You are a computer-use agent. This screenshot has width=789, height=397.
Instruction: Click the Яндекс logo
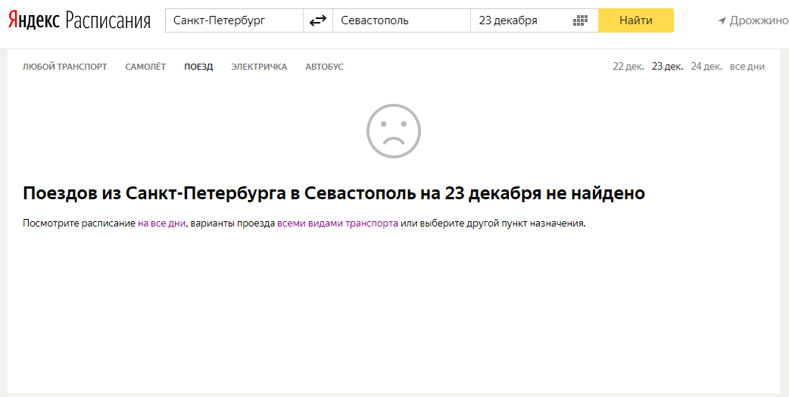pos(34,20)
